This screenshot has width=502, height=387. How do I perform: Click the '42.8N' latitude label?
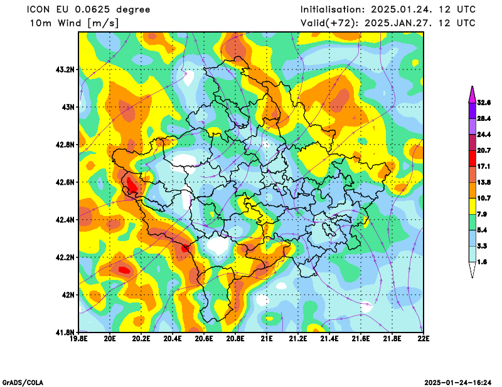(65, 145)
